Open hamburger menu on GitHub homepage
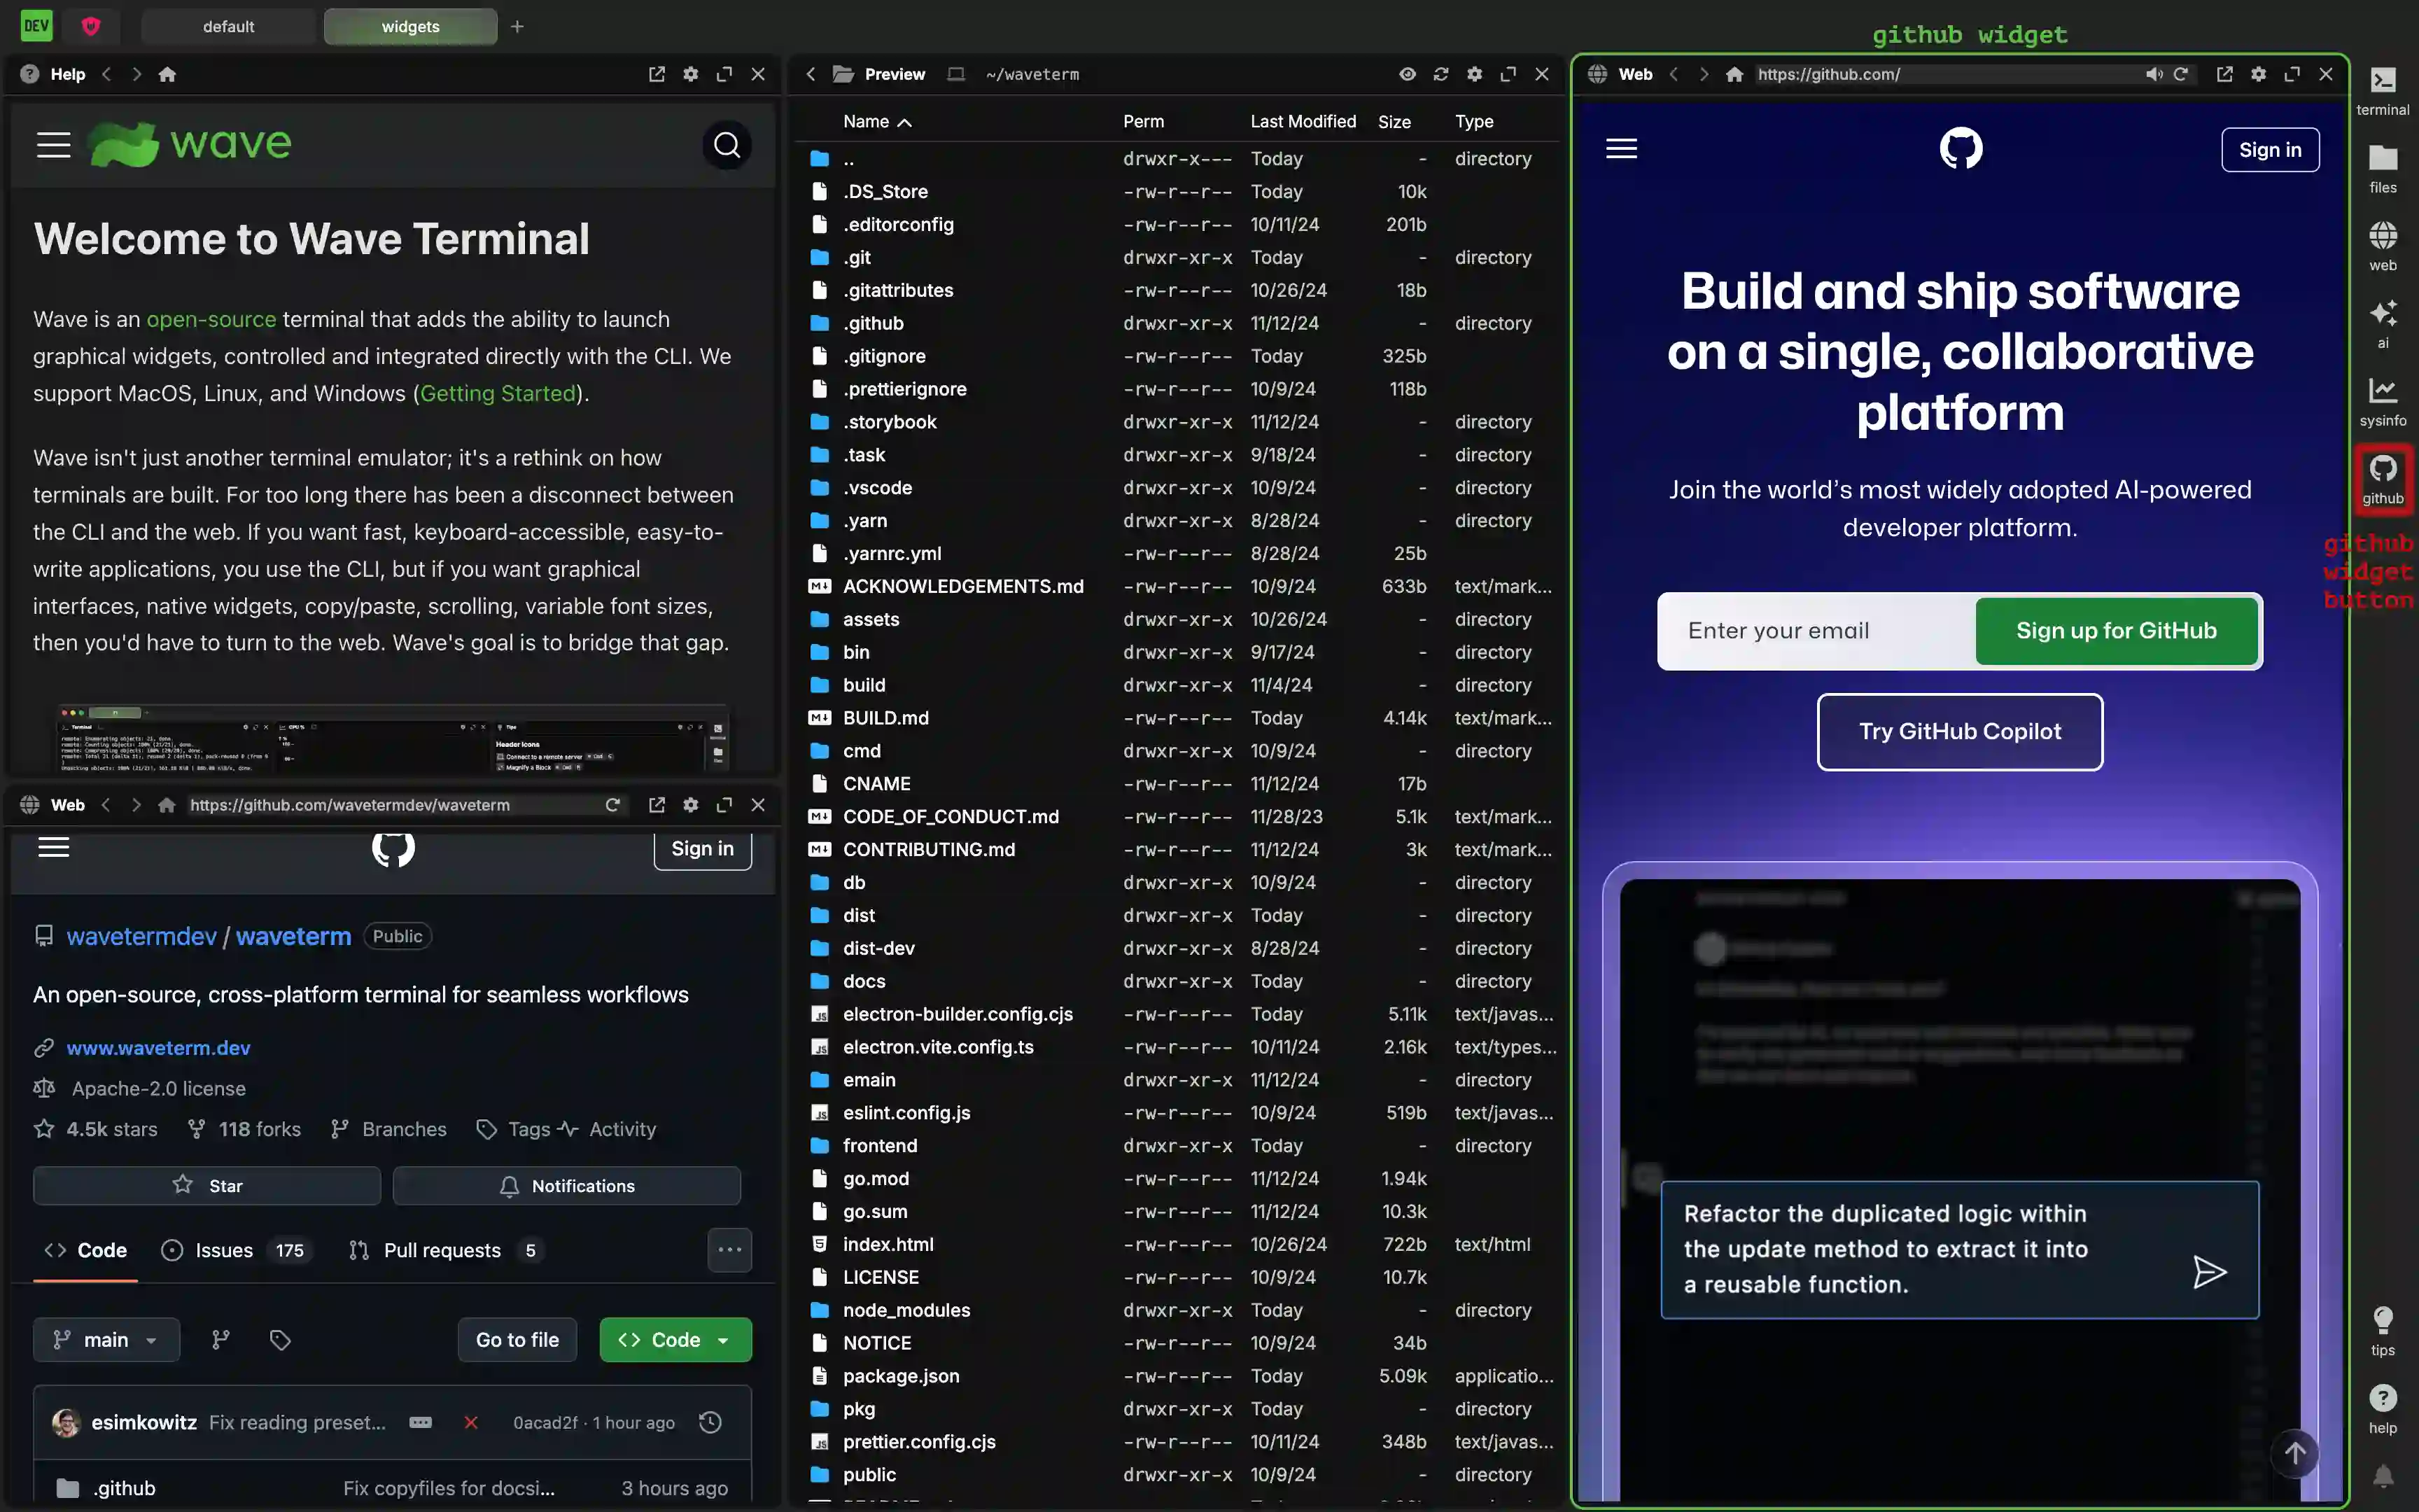The width and height of the screenshot is (2419, 1512). click(1621, 149)
